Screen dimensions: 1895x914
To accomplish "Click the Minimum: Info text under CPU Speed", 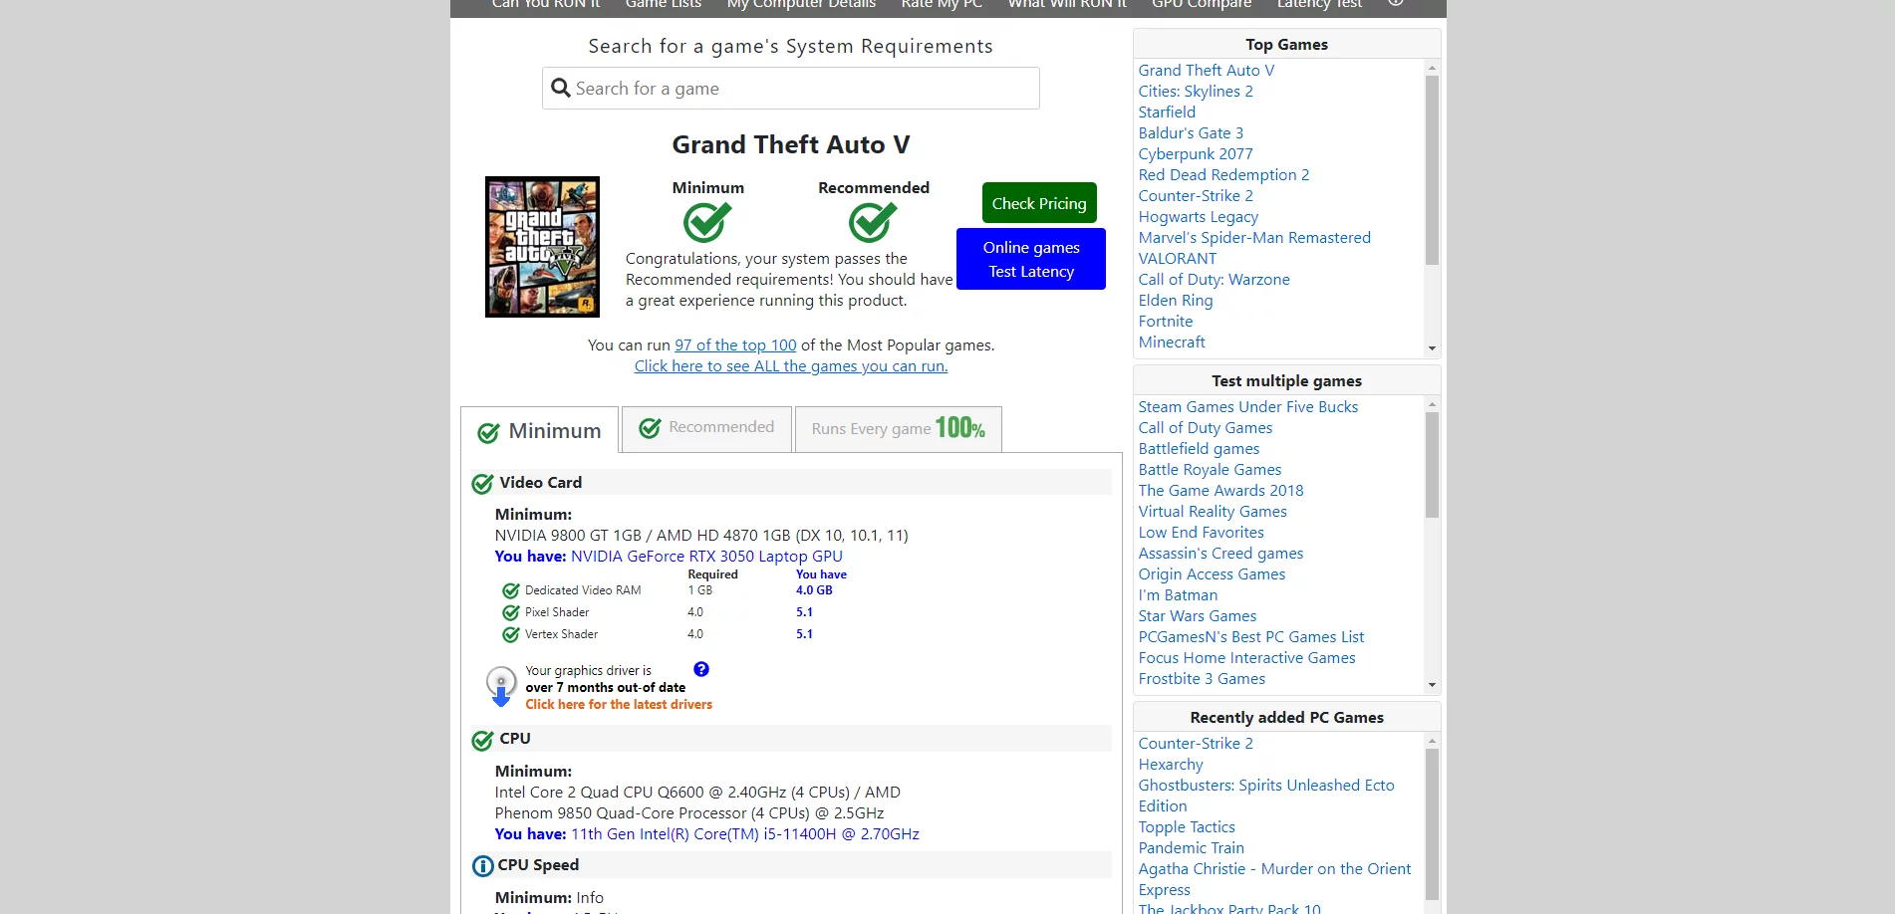I will point(549,898).
